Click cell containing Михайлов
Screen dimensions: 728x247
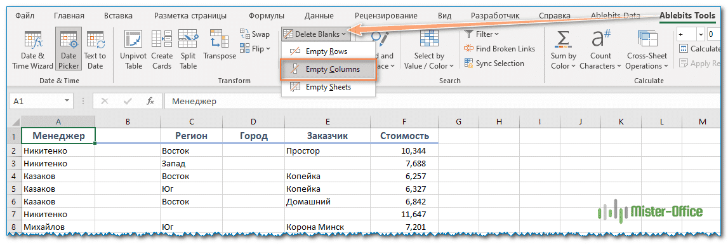pos(58,227)
